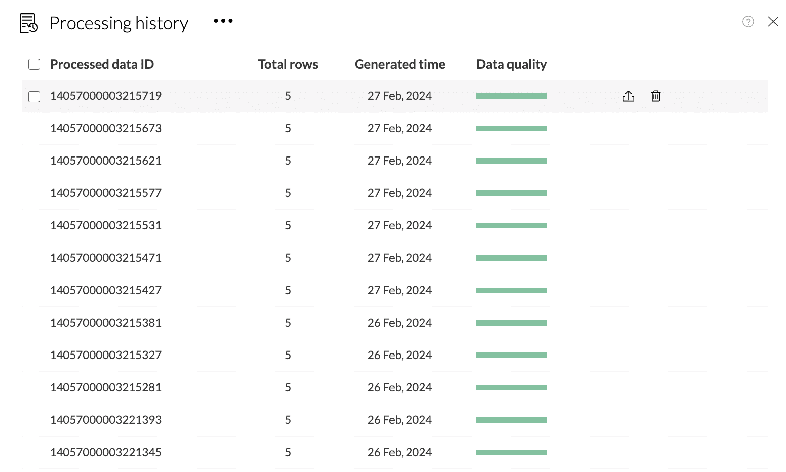Select processed data ID 14057000003215471
The image size is (786, 472).
pyautogui.click(x=106, y=258)
